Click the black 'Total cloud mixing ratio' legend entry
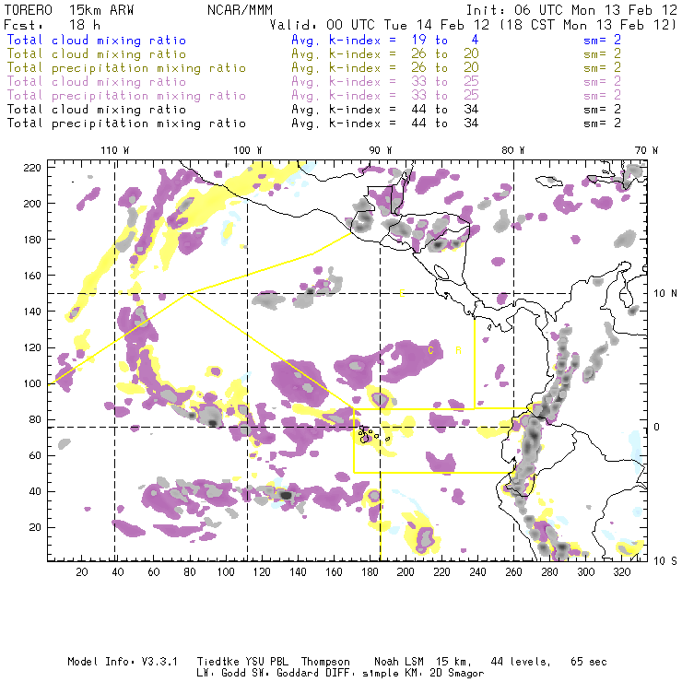This screenshot has height=682, width=682. tap(97, 110)
